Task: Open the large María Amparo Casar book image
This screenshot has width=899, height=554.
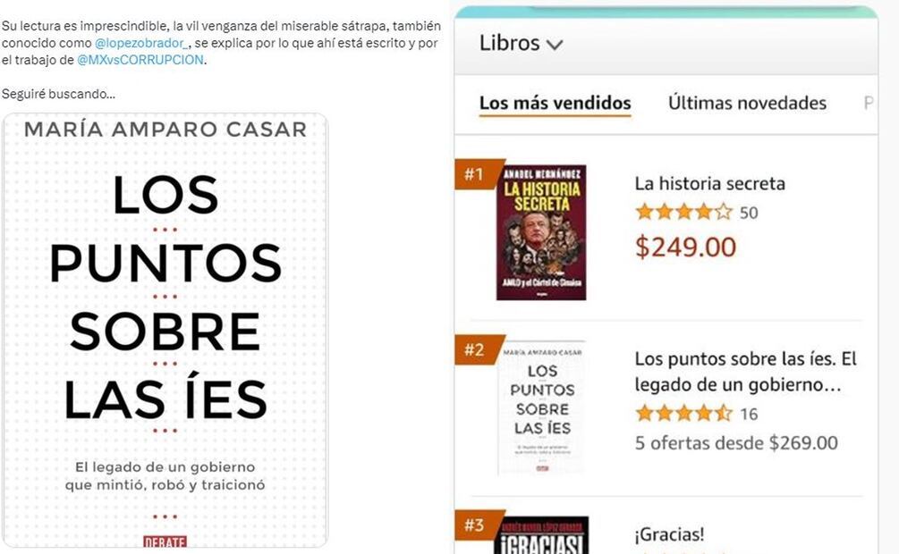Action: tap(165, 330)
